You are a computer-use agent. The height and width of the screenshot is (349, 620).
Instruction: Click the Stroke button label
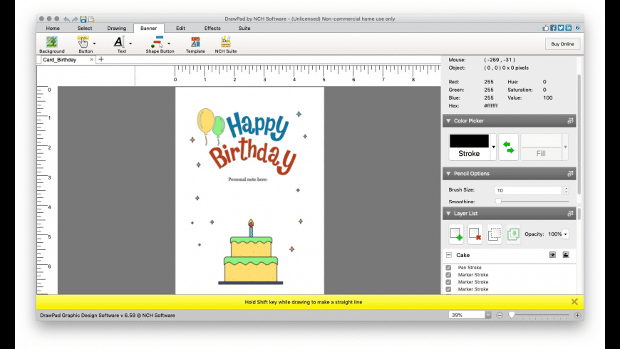[x=469, y=153]
